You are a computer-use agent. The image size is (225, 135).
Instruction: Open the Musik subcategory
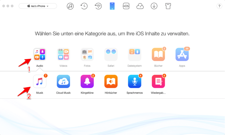pos(40,81)
